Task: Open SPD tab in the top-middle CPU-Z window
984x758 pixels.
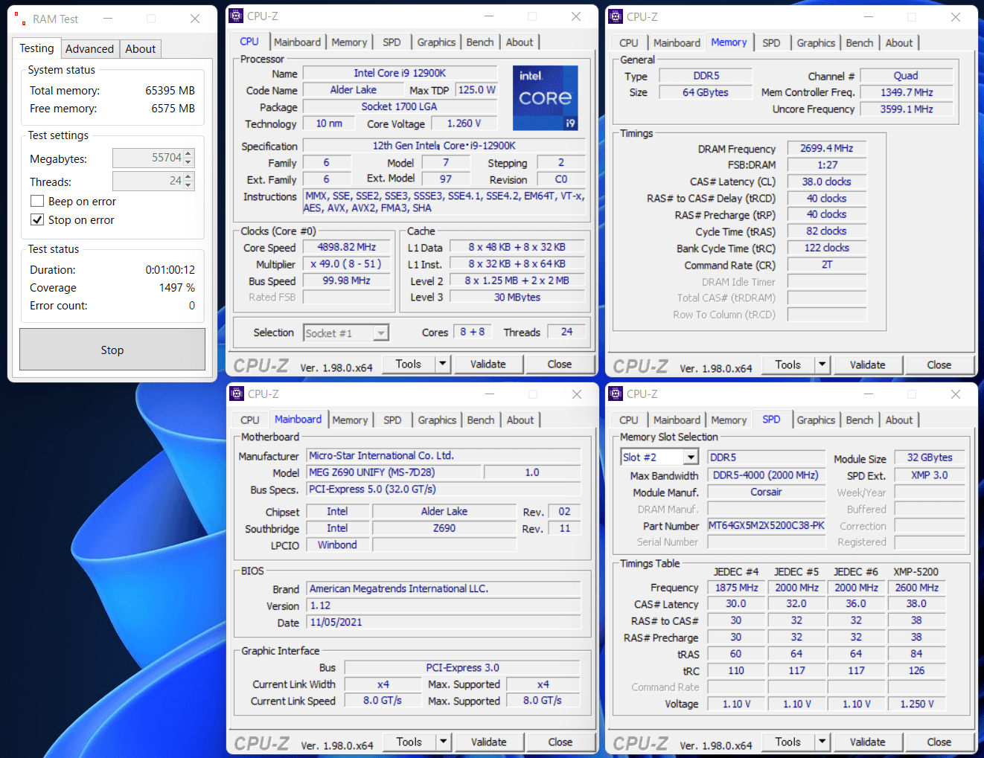Action: [392, 42]
